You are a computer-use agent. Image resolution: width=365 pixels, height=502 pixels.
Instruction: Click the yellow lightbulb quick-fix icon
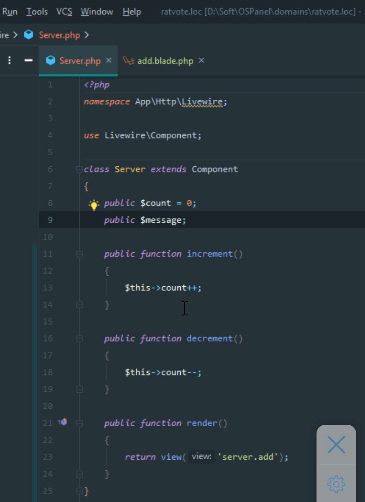pos(94,204)
